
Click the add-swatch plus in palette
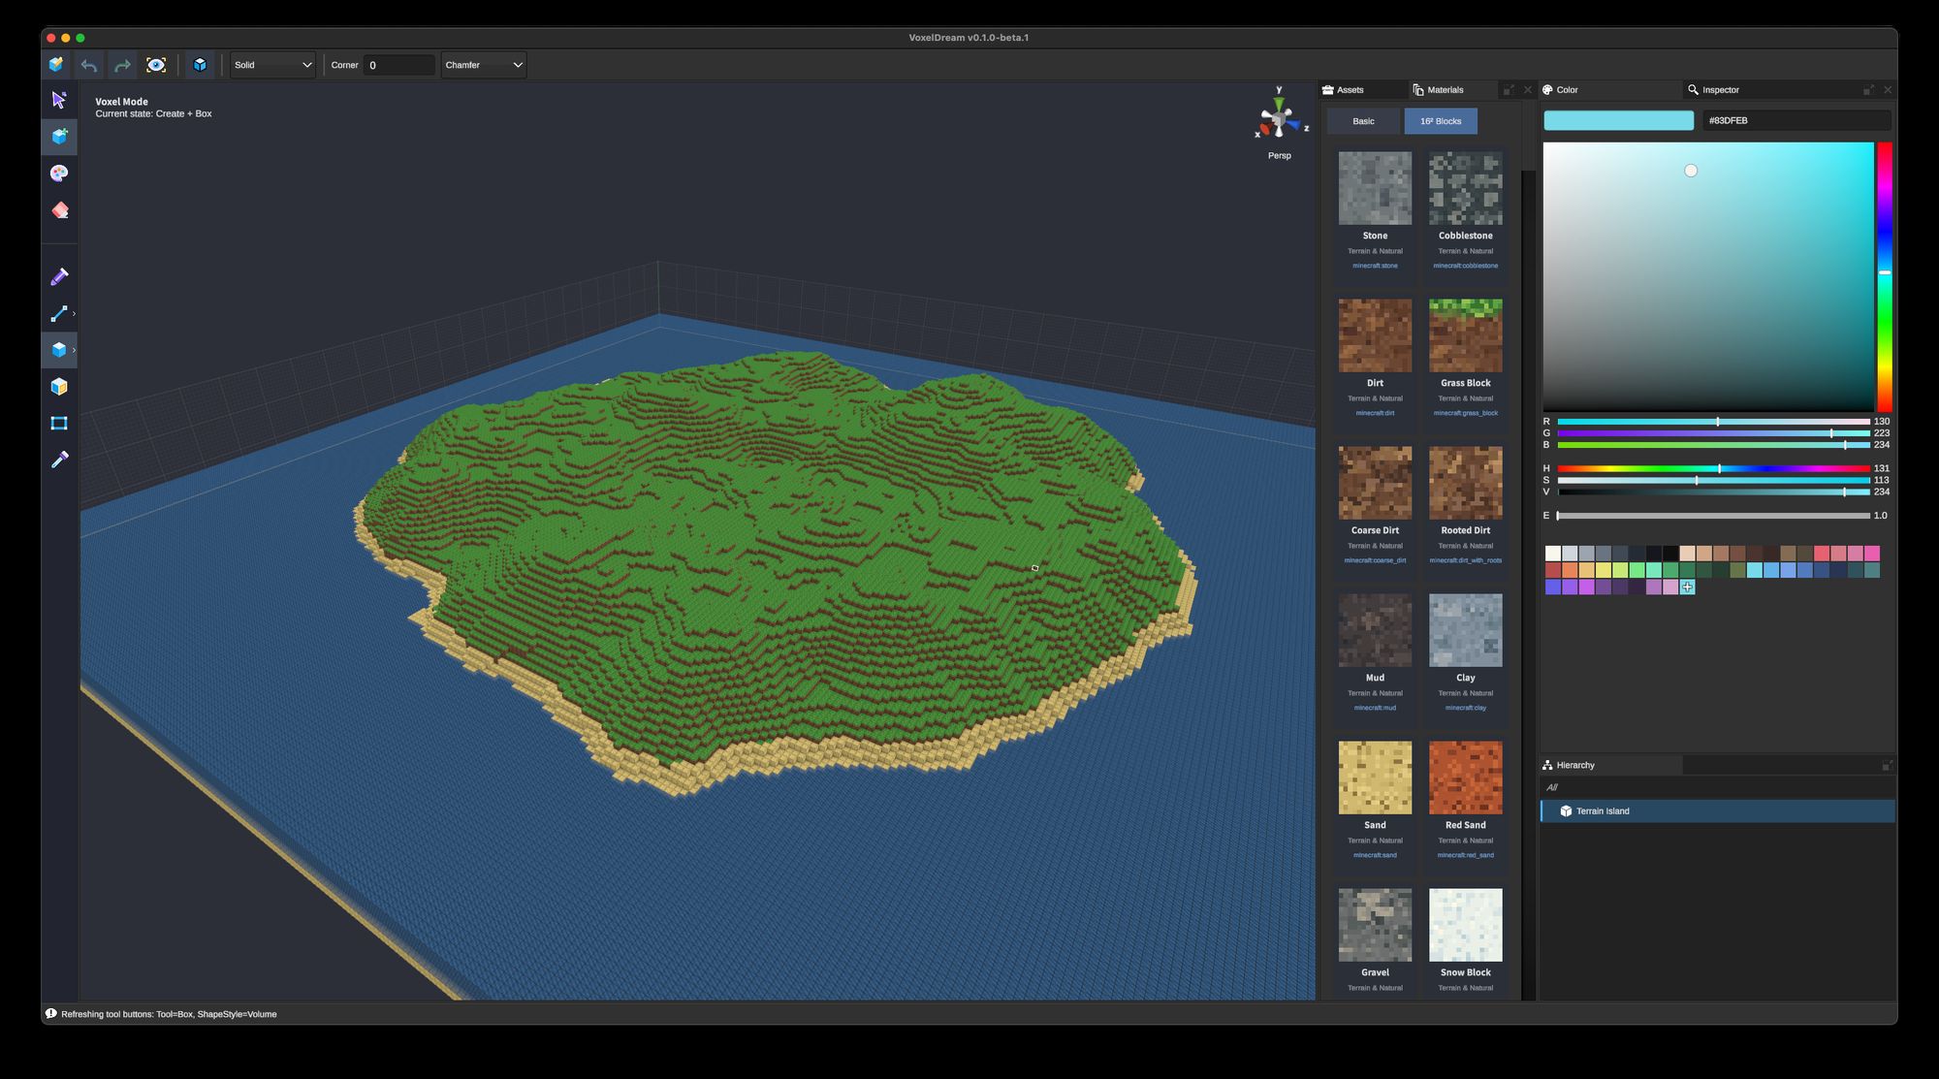pyautogui.click(x=1687, y=587)
